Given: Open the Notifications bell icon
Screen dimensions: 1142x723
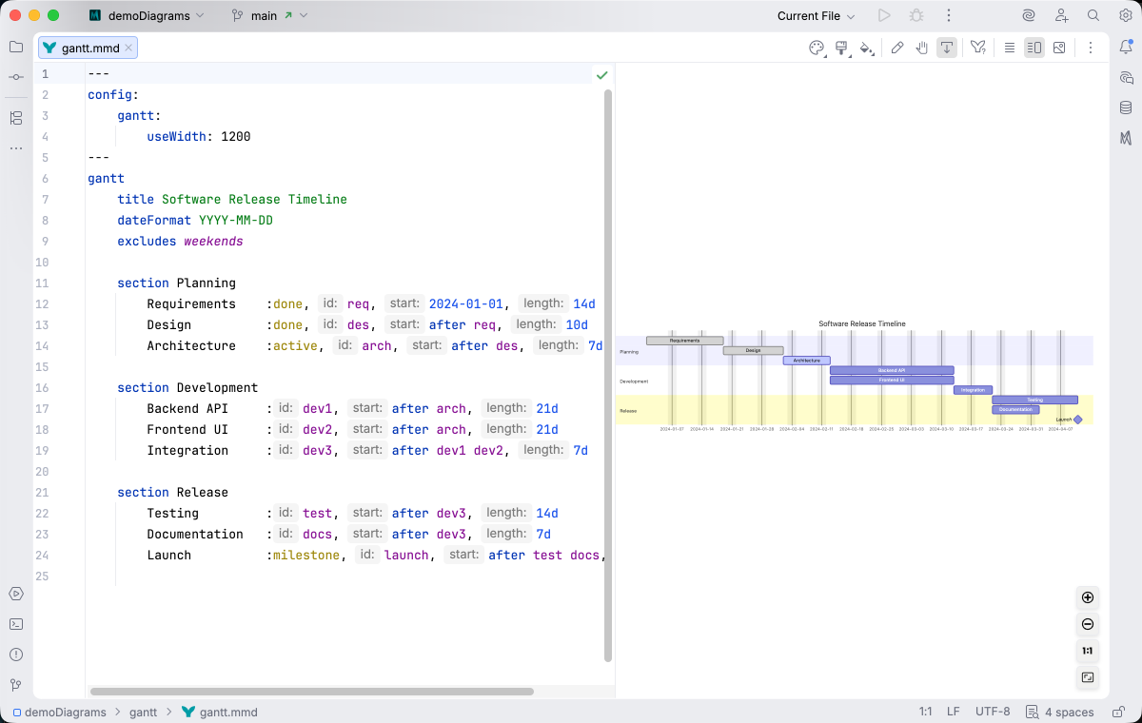Looking at the screenshot, I should pos(1126,47).
